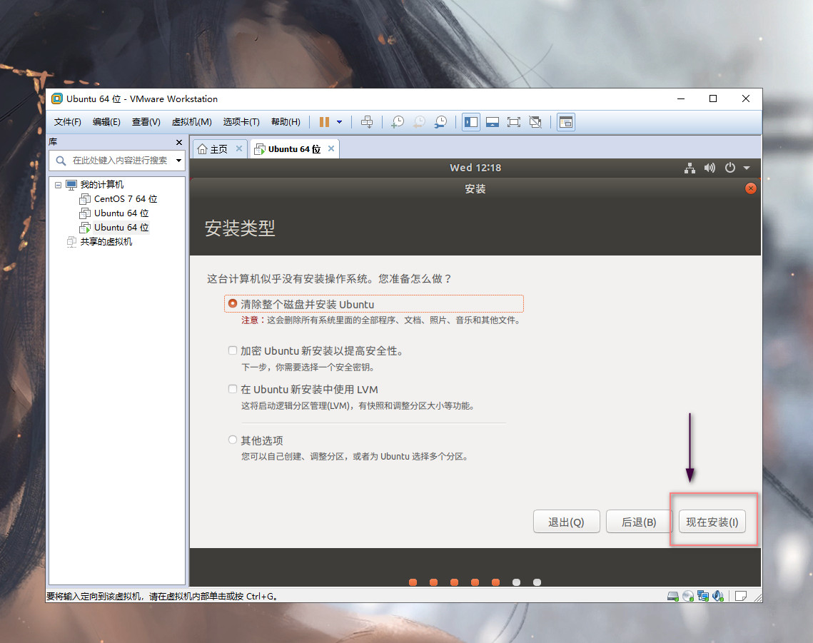Viewport: 813px width, 643px height.
Task: Click the 退出(Q) button
Action: coord(566,522)
